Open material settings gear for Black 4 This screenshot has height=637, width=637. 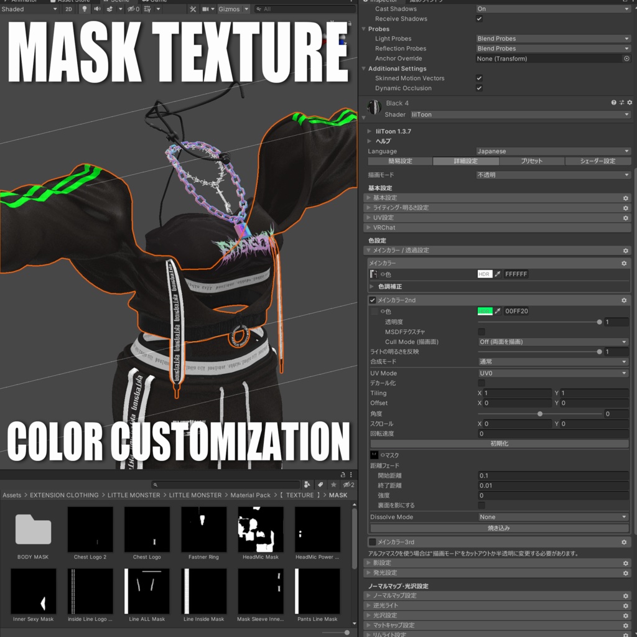coord(630,103)
